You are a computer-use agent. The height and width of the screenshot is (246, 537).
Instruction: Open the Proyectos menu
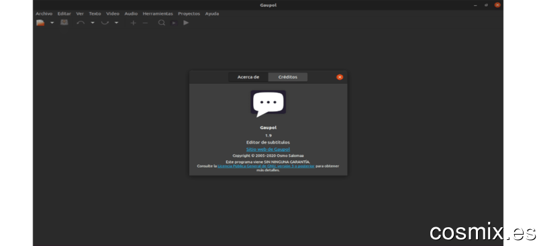[x=189, y=13]
